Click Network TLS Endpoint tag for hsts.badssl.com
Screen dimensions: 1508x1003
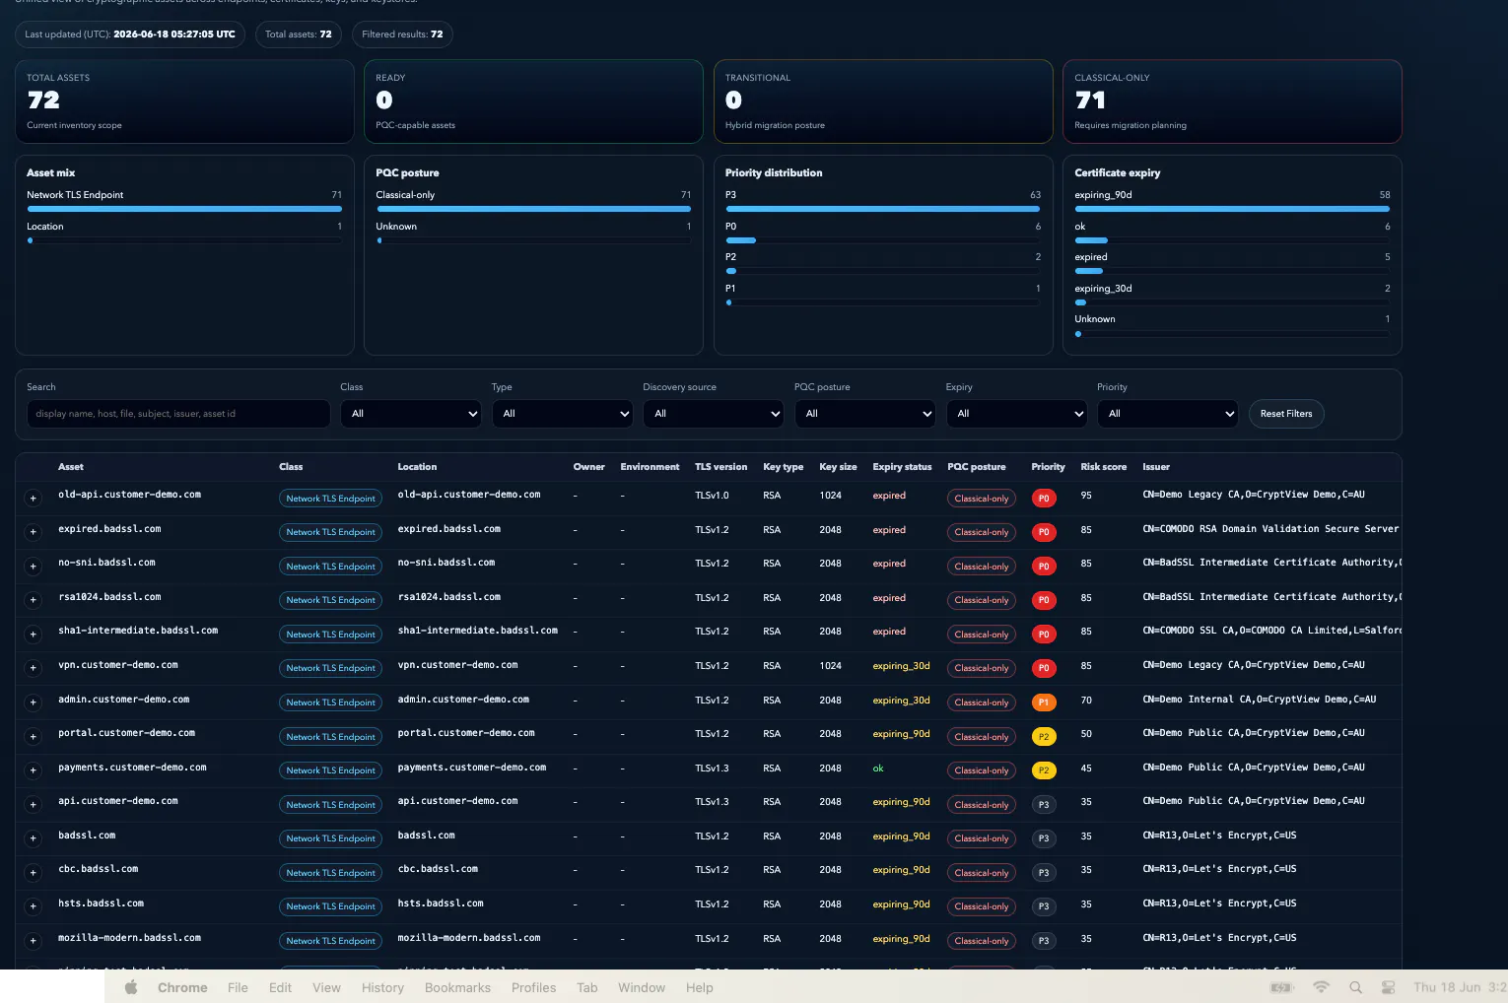[330, 906]
